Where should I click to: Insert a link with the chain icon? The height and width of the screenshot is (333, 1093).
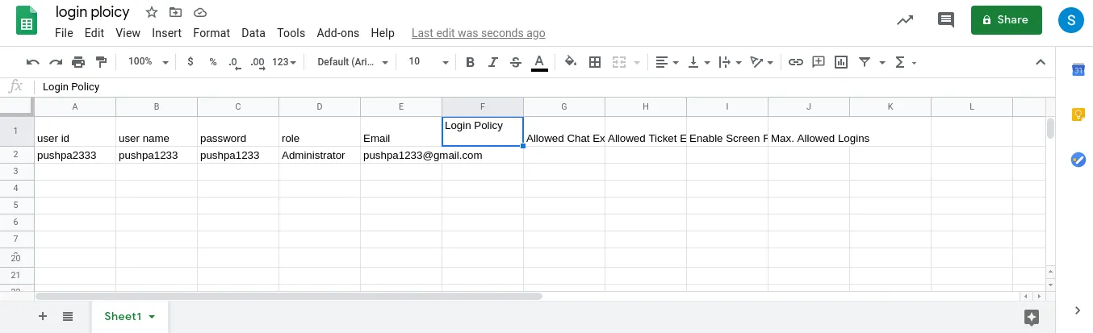point(795,62)
